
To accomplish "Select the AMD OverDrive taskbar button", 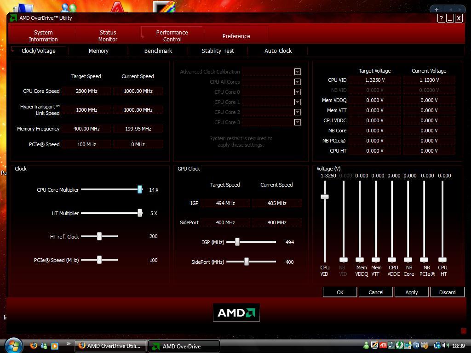I will (184, 346).
